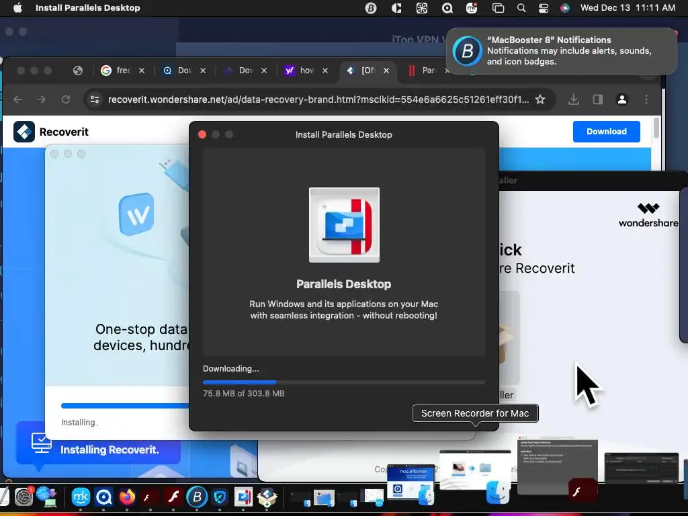This screenshot has width=688, height=516.
Task: Click the 'Downloading...' status text
Action: click(x=231, y=369)
